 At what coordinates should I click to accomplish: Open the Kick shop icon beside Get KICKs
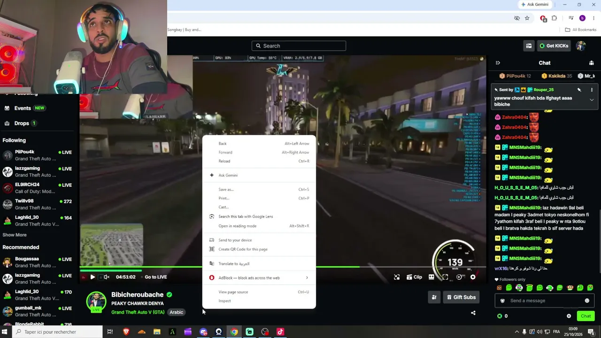(529, 46)
